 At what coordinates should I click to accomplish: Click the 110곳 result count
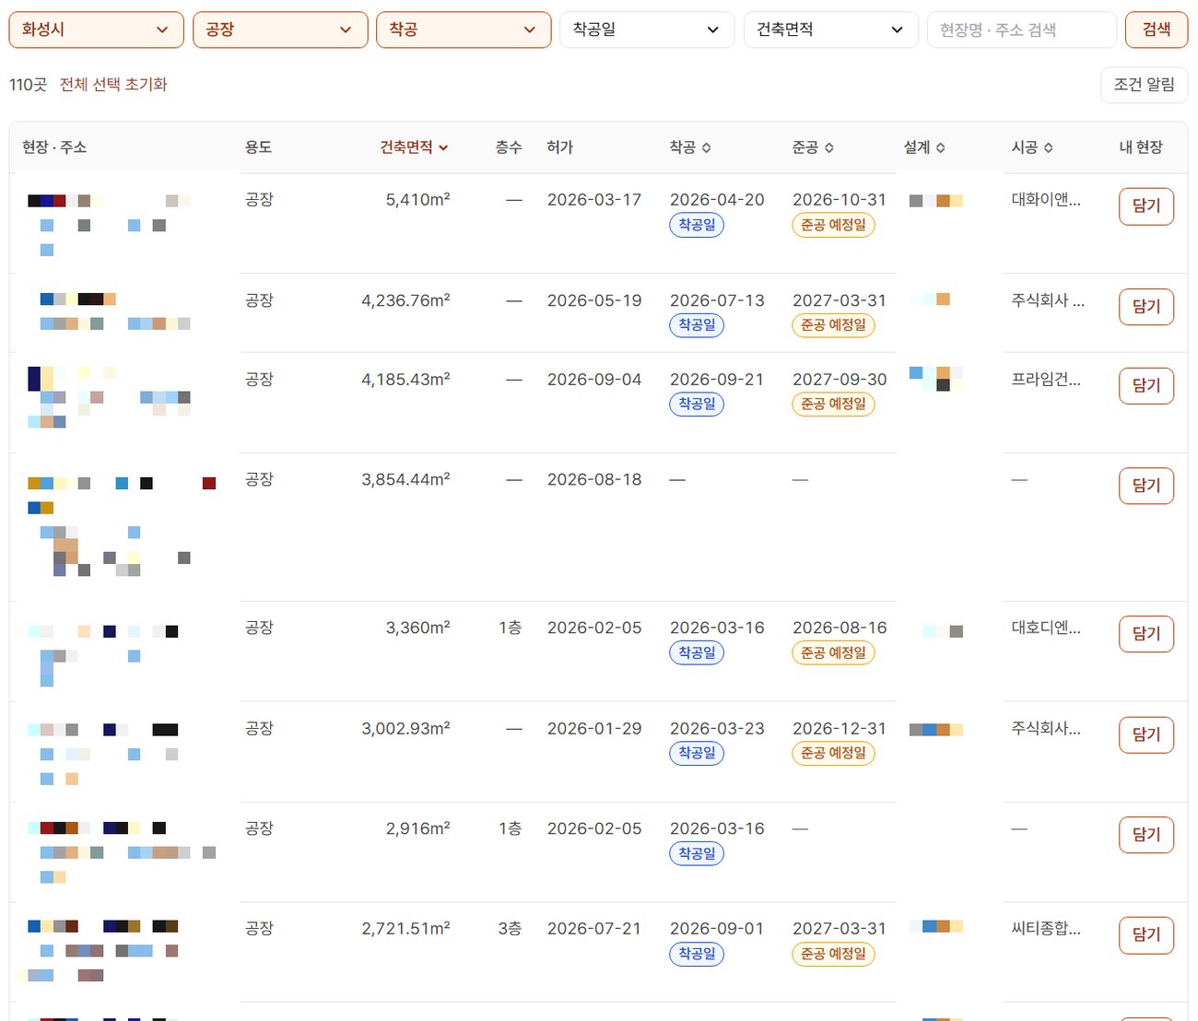click(x=28, y=85)
